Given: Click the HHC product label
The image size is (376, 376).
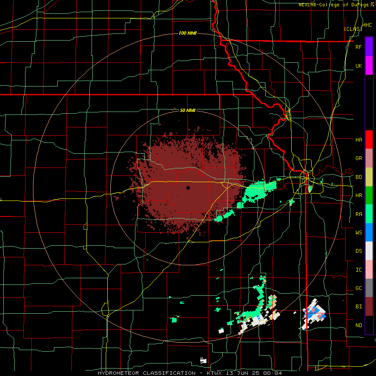Looking at the screenshot, I should pos(367,25).
